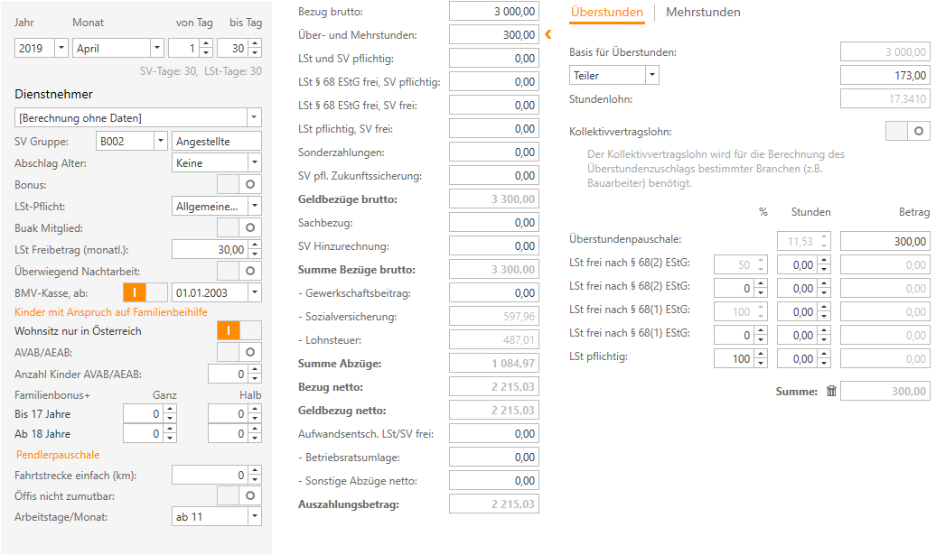936x555 pixels.
Task: Click the LSt pflichtig Stunden stepper
Action: 824,358
